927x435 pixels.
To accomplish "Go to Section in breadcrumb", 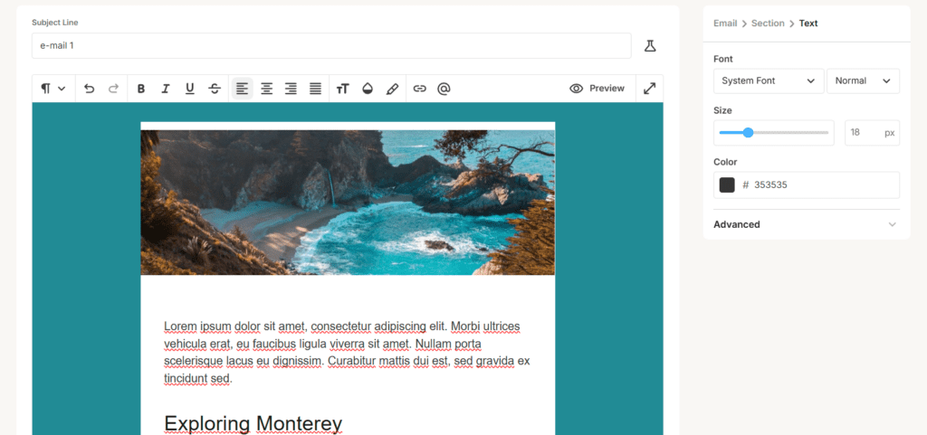I will pyautogui.click(x=768, y=24).
